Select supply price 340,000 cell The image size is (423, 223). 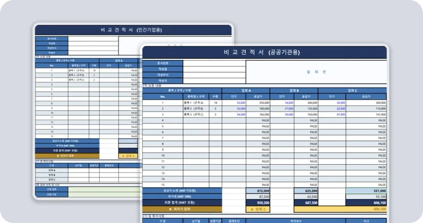tap(306, 103)
